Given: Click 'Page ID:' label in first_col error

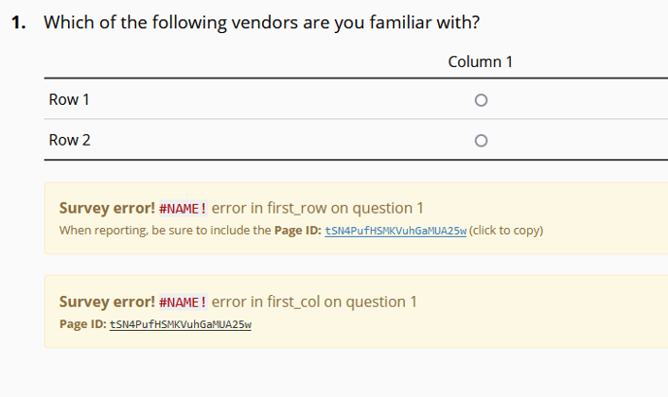Looking at the screenshot, I should tap(83, 324).
